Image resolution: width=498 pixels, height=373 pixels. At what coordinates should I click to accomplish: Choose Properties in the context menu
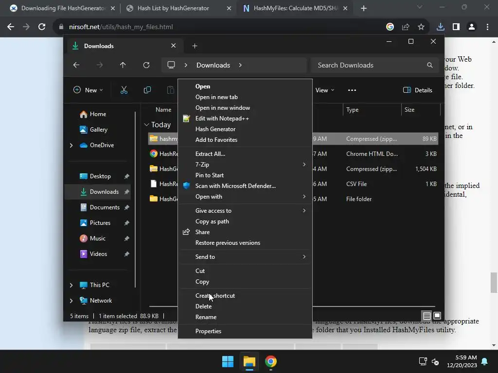point(245,331)
